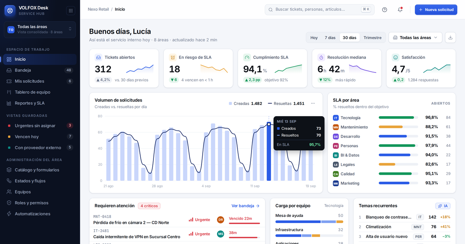Open the Vencen hoy saved view

click(40, 136)
